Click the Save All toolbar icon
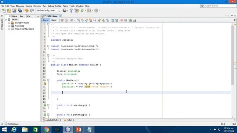237x133 pixels. tap(20, 11)
